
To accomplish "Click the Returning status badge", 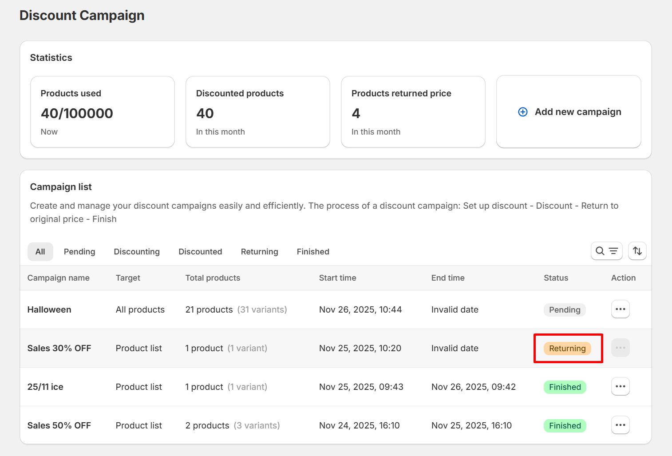I will click(x=567, y=349).
